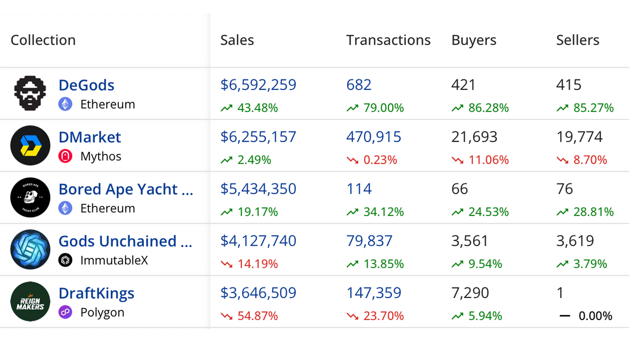Click the Gods Unchained swirl logo

point(30,249)
